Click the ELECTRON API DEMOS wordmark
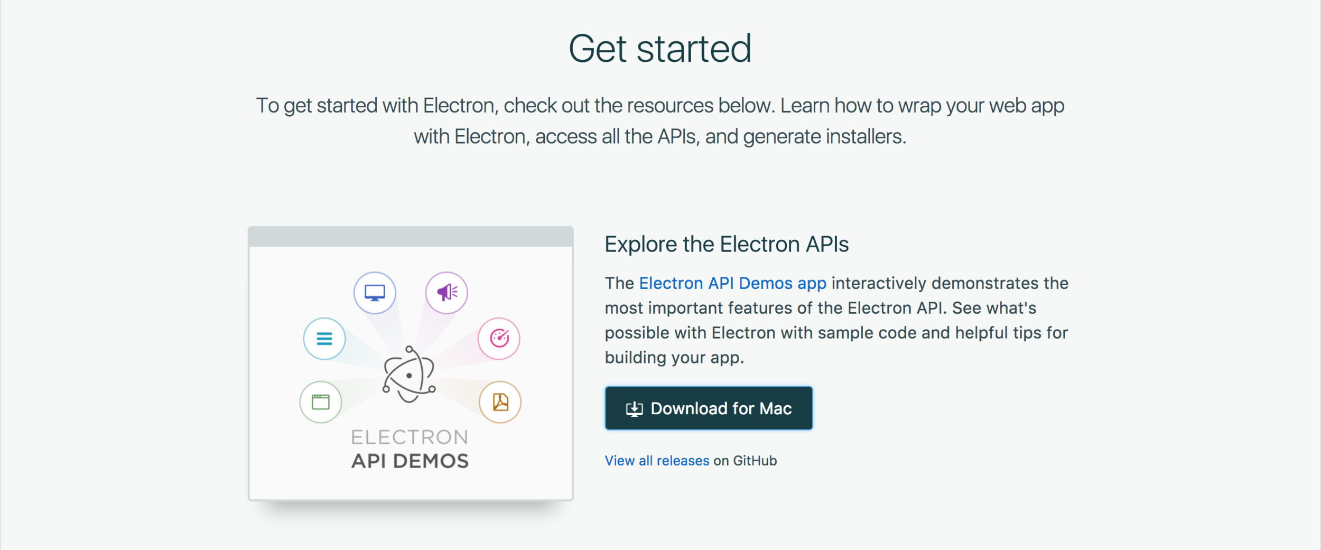This screenshot has width=1321, height=550. coord(410,449)
